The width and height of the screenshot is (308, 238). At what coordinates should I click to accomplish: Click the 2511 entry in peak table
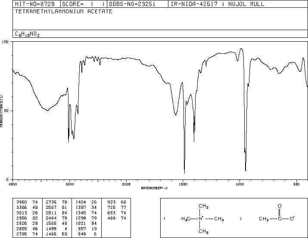(51, 213)
